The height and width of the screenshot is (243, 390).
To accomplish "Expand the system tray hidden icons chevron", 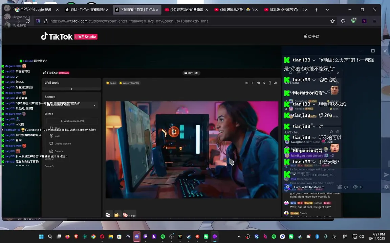I will click(239, 237).
